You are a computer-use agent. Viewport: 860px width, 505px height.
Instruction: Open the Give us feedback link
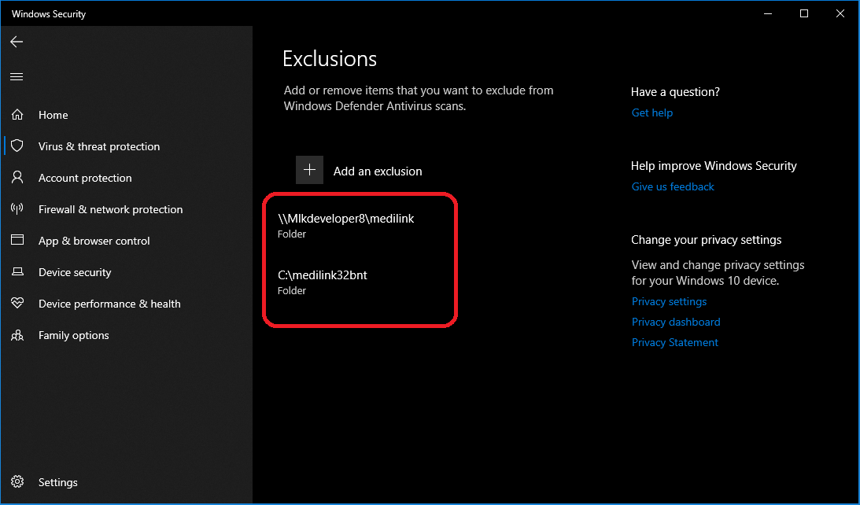(673, 187)
